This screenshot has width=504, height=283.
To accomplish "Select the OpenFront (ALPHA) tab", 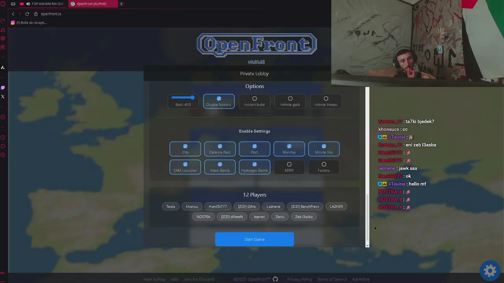I will [x=93, y=4].
